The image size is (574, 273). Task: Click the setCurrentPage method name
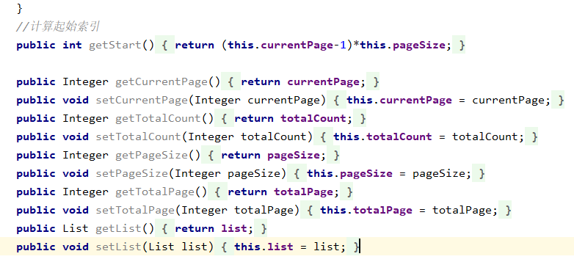point(142,100)
